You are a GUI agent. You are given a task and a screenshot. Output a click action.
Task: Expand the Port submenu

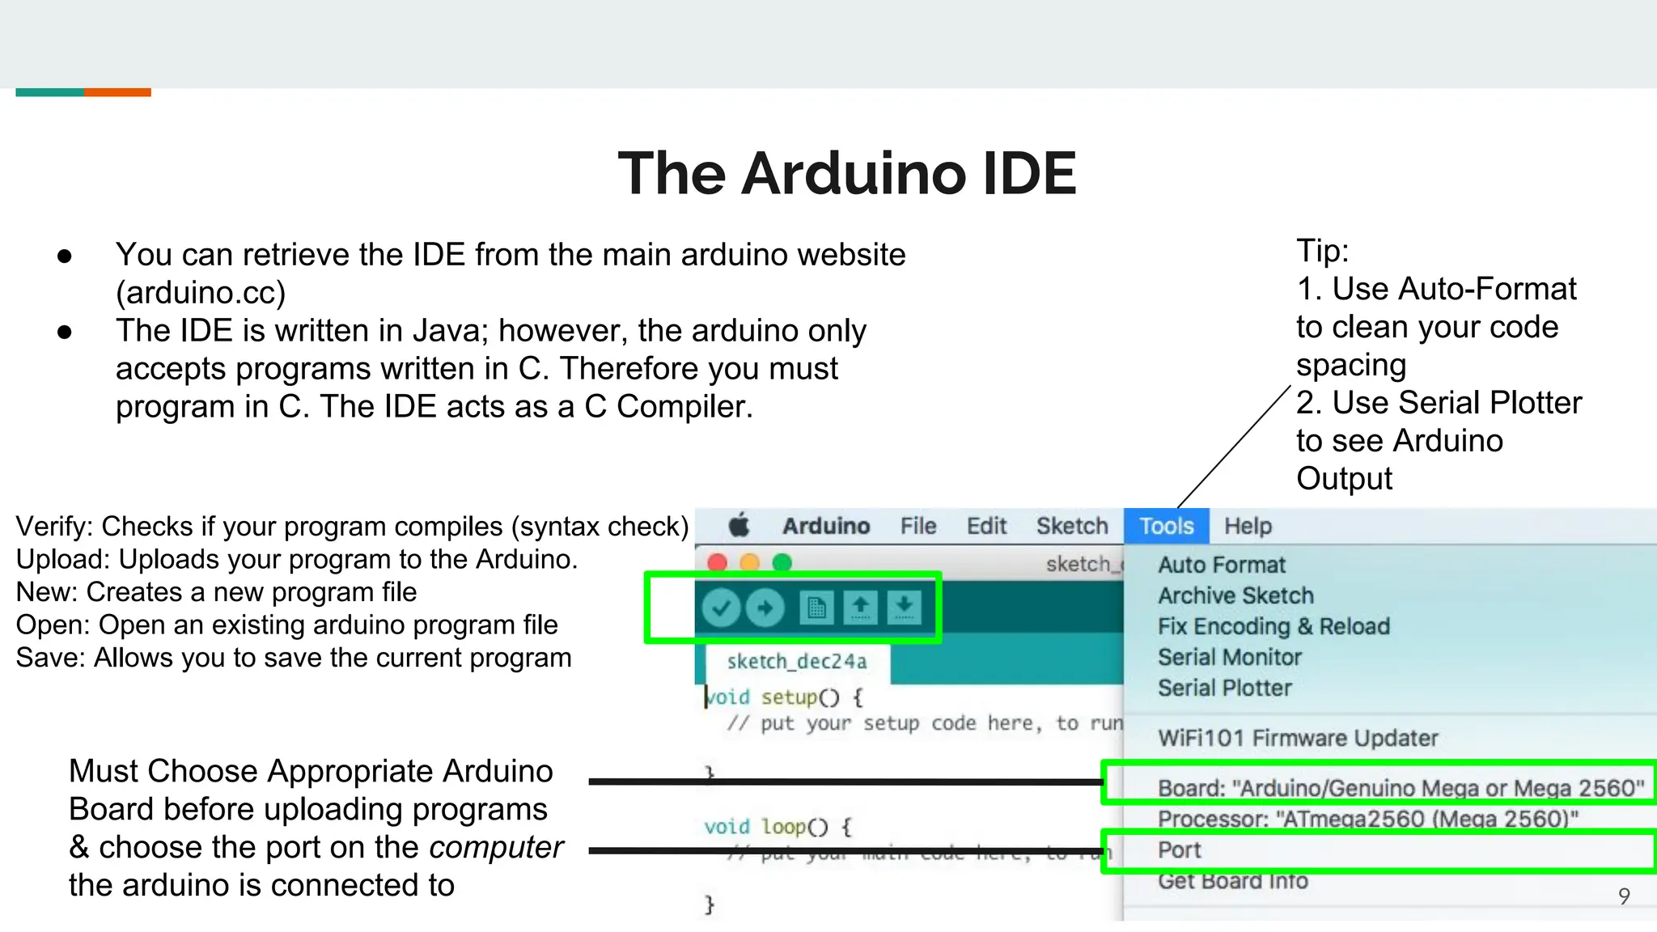(1180, 849)
